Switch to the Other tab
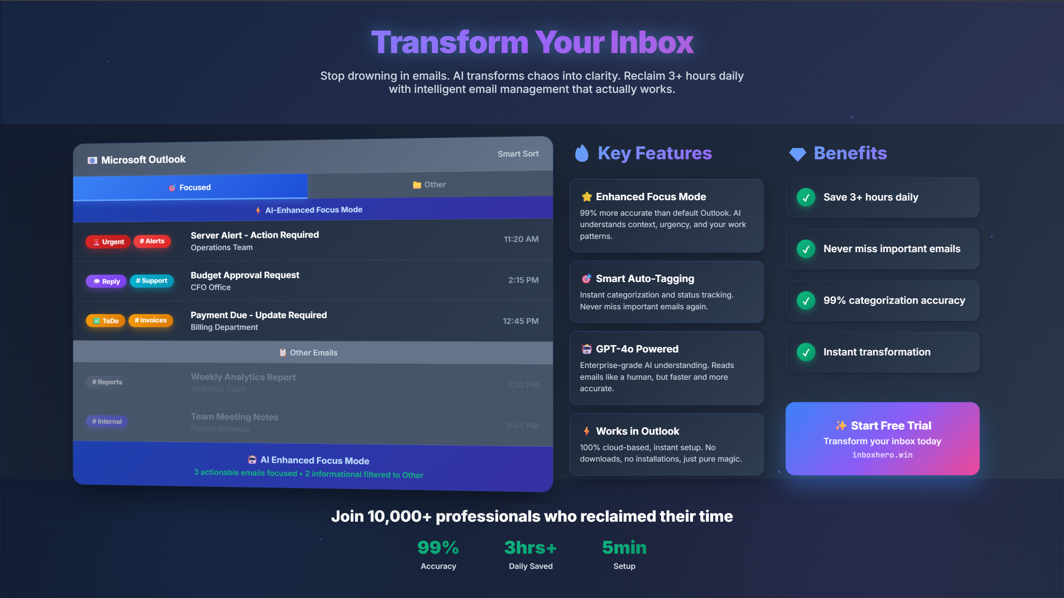 (430, 184)
